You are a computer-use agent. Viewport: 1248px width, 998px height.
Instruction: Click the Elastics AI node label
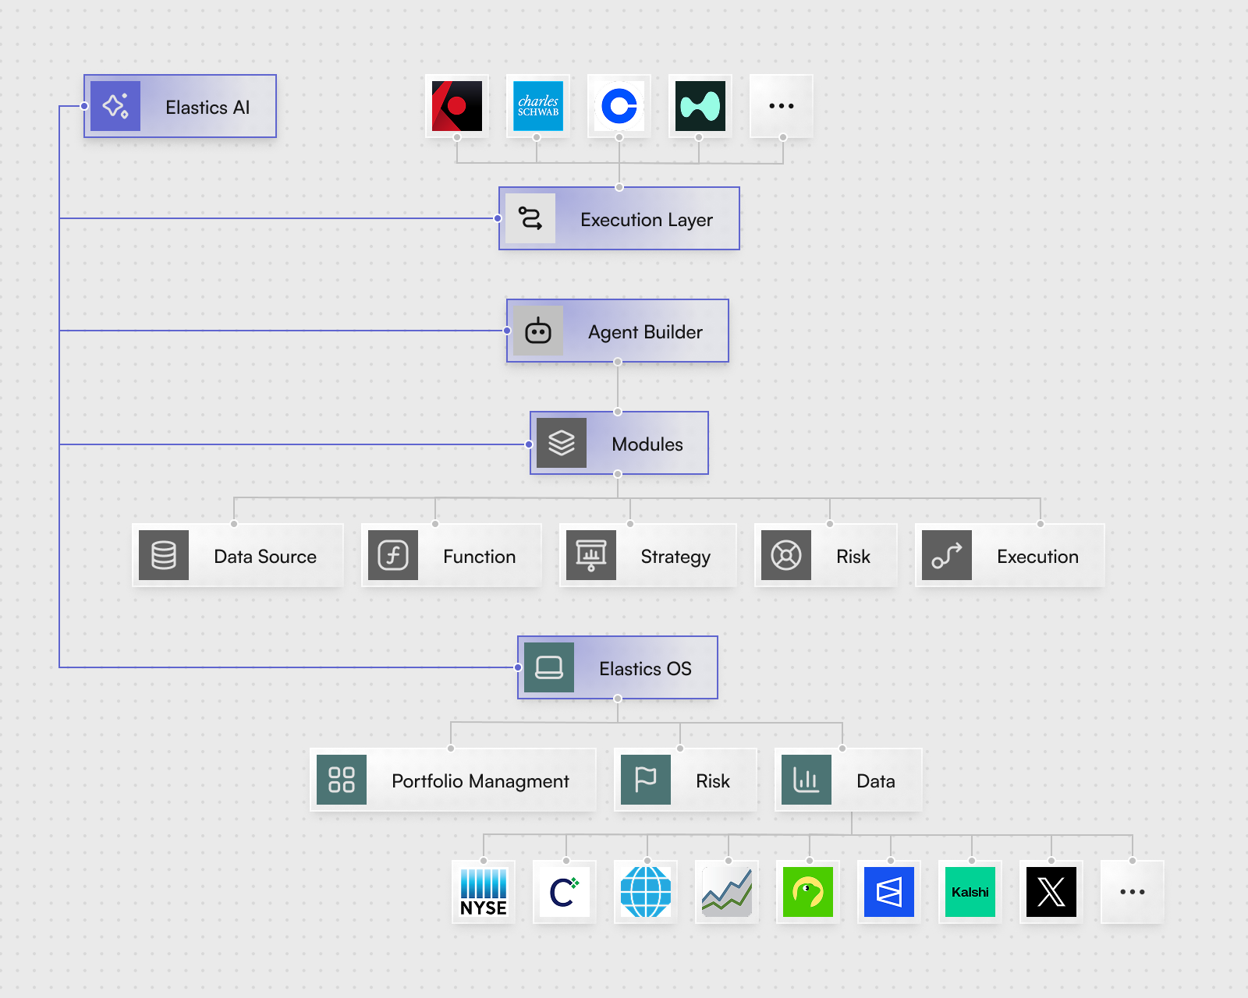point(207,108)
